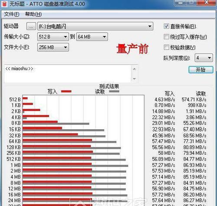Click write value 29.01 MB/s
The image size is (217, 206).
164,123
